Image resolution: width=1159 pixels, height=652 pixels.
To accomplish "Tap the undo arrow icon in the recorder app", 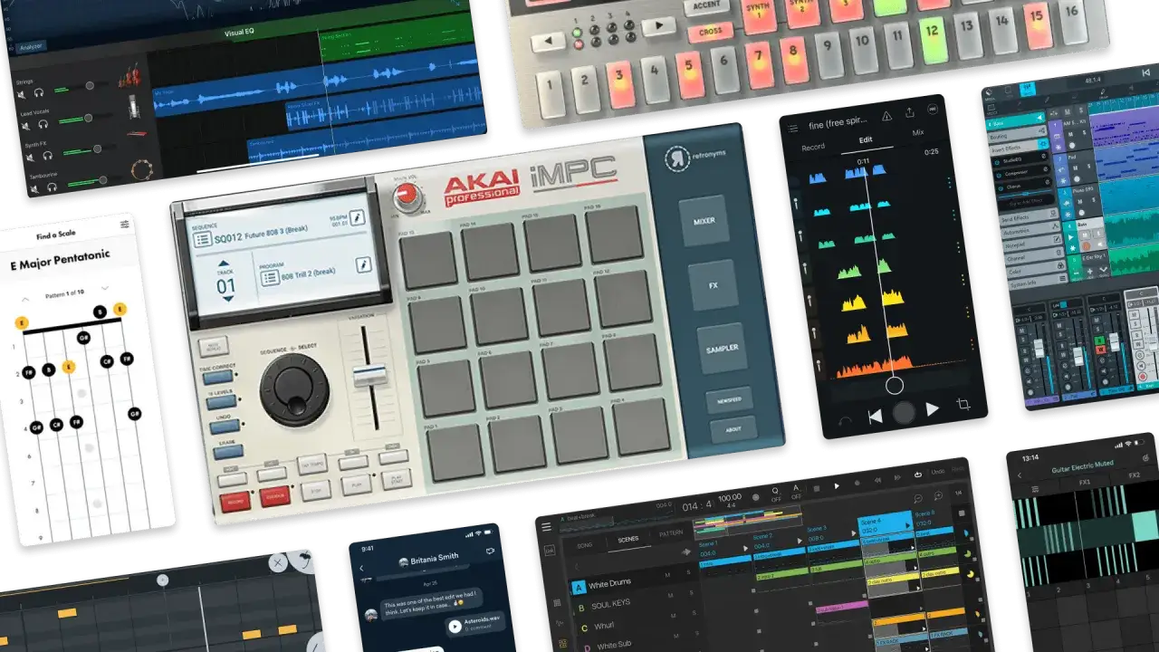I will click(x=845, y=421).
